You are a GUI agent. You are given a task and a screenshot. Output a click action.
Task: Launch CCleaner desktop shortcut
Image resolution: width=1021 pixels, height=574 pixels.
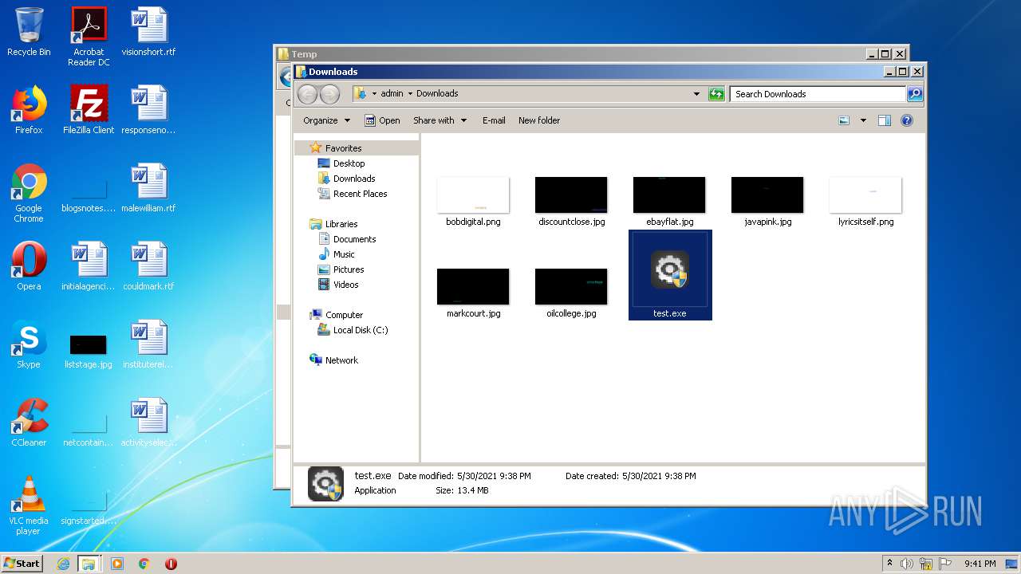[x=29, y=423]
